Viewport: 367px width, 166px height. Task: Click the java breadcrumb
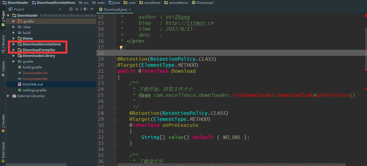[114, 2]
